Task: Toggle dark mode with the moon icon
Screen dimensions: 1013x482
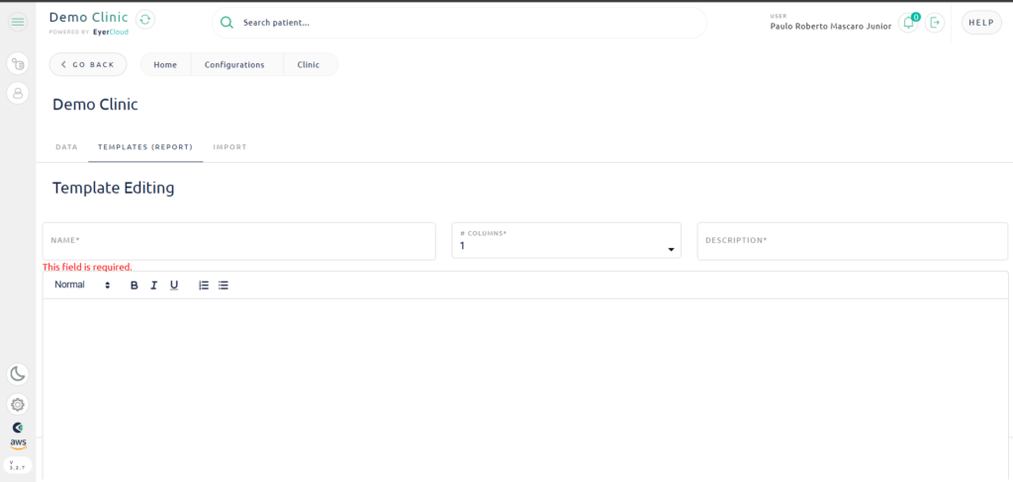Action: (x=18, y=373)
